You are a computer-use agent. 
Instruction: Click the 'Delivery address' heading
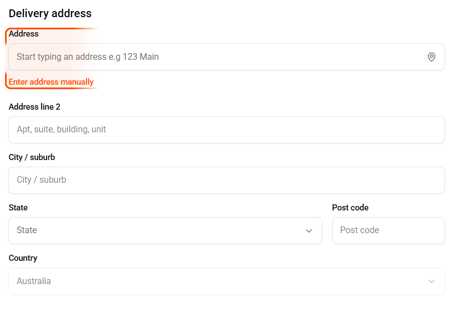pos(50,13)
